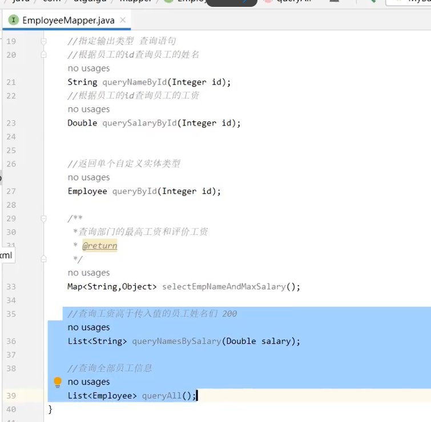Click the queryNamesBySalary method name
The height and width of the screenshot is (422, 431).
pos(176,341)
